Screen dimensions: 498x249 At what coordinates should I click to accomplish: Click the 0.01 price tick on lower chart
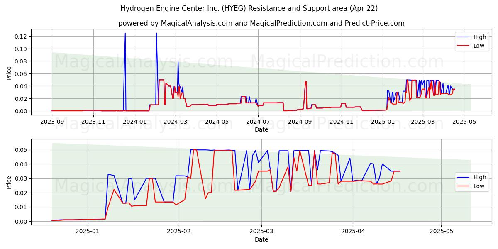(x=21, y=207)
